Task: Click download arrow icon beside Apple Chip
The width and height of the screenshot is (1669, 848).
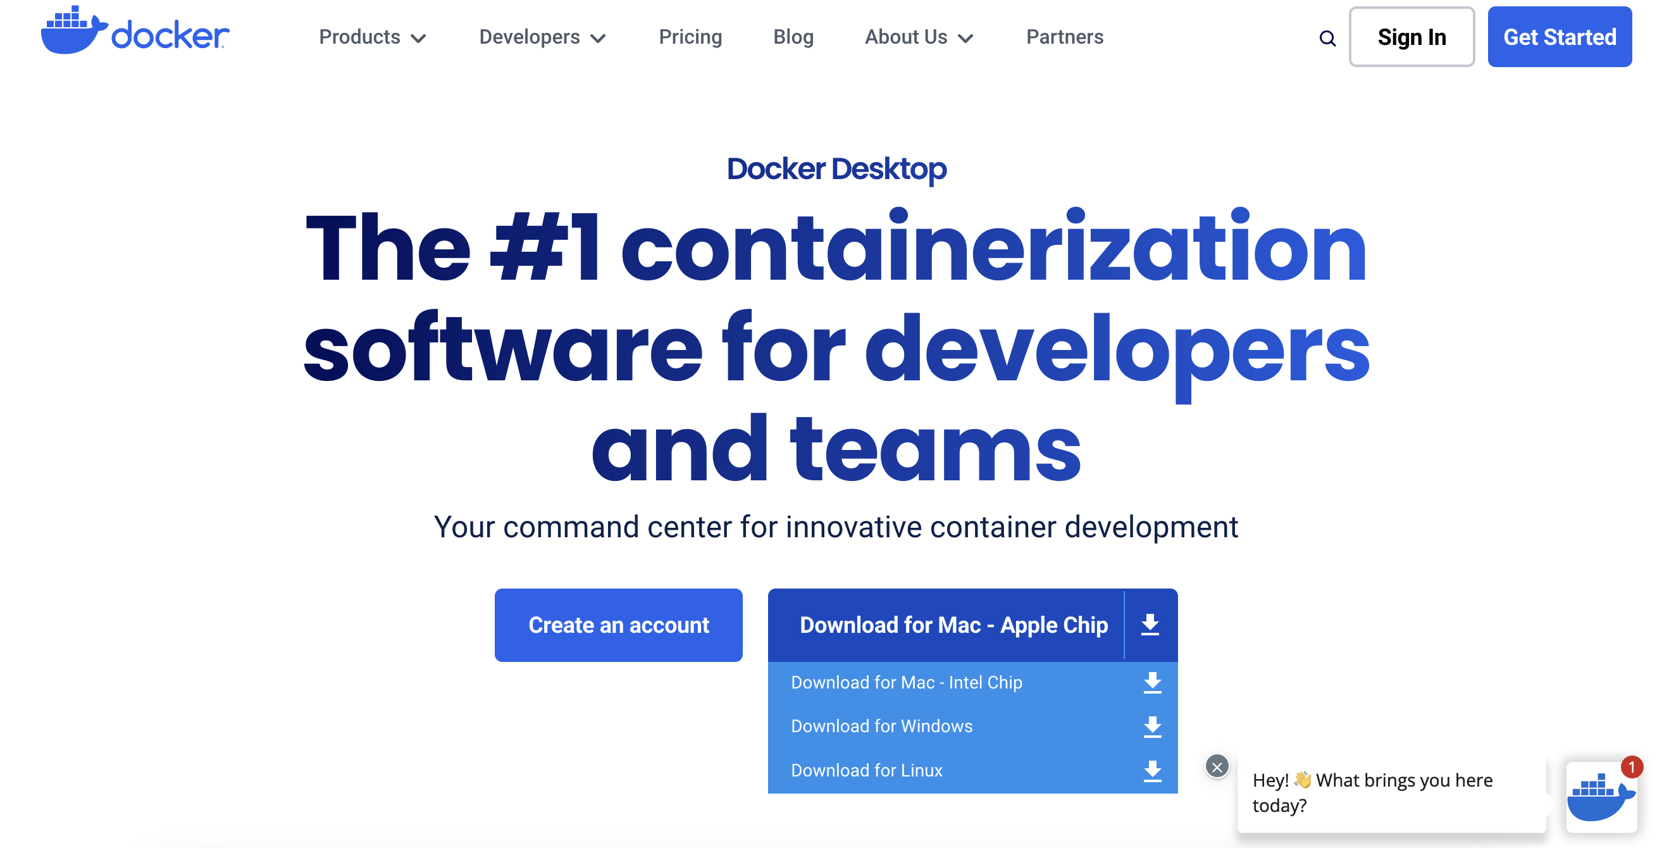Action: 1150,625
